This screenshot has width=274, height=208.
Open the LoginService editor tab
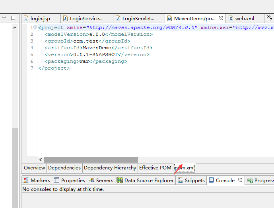tap(86, 19)
